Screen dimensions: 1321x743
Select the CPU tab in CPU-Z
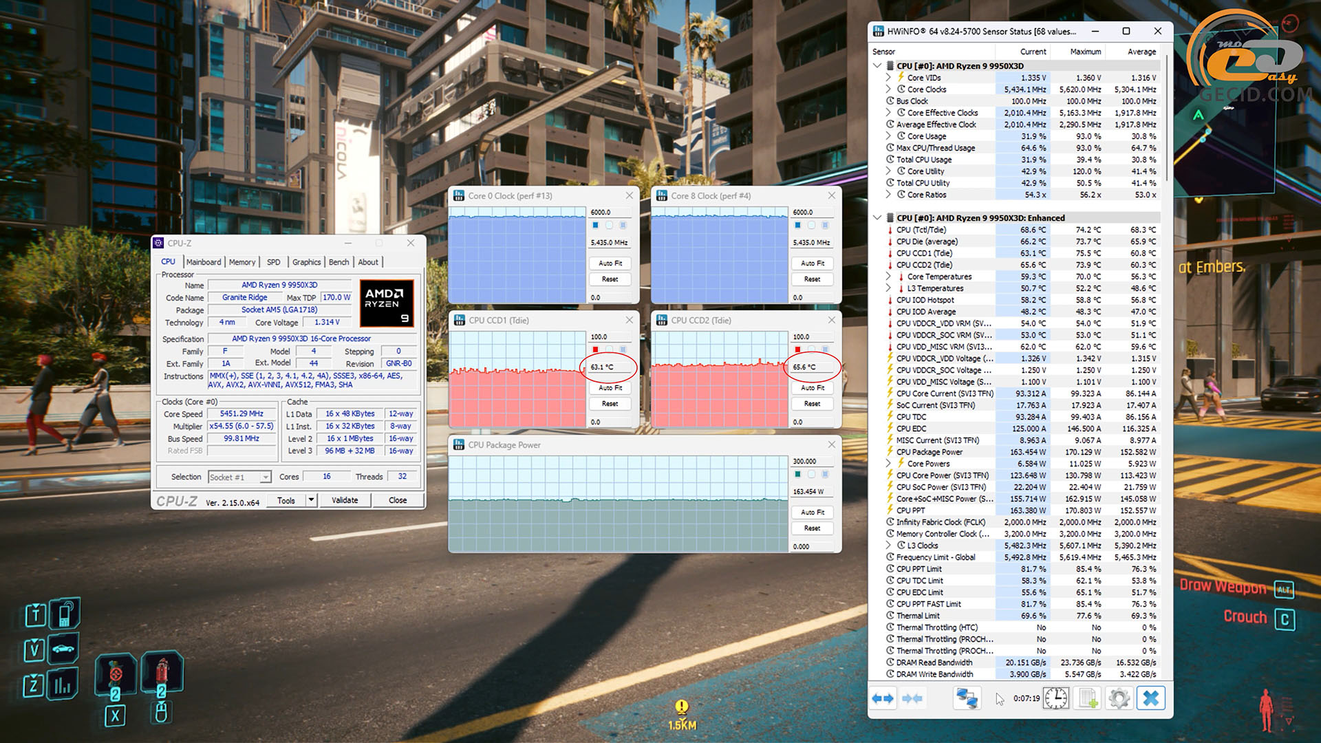[x=169, y=261]
